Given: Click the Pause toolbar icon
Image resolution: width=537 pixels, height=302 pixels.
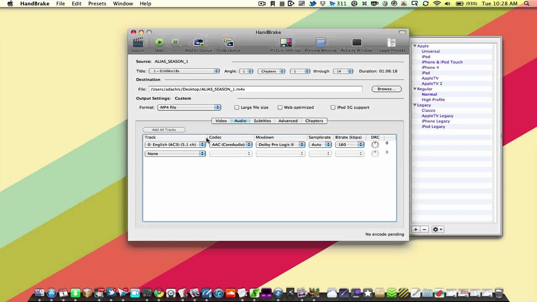Looking at the screenshot, I should (175, 42).
